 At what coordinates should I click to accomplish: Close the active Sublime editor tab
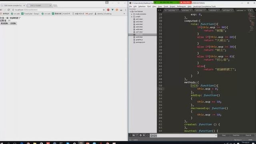[245, 10]
